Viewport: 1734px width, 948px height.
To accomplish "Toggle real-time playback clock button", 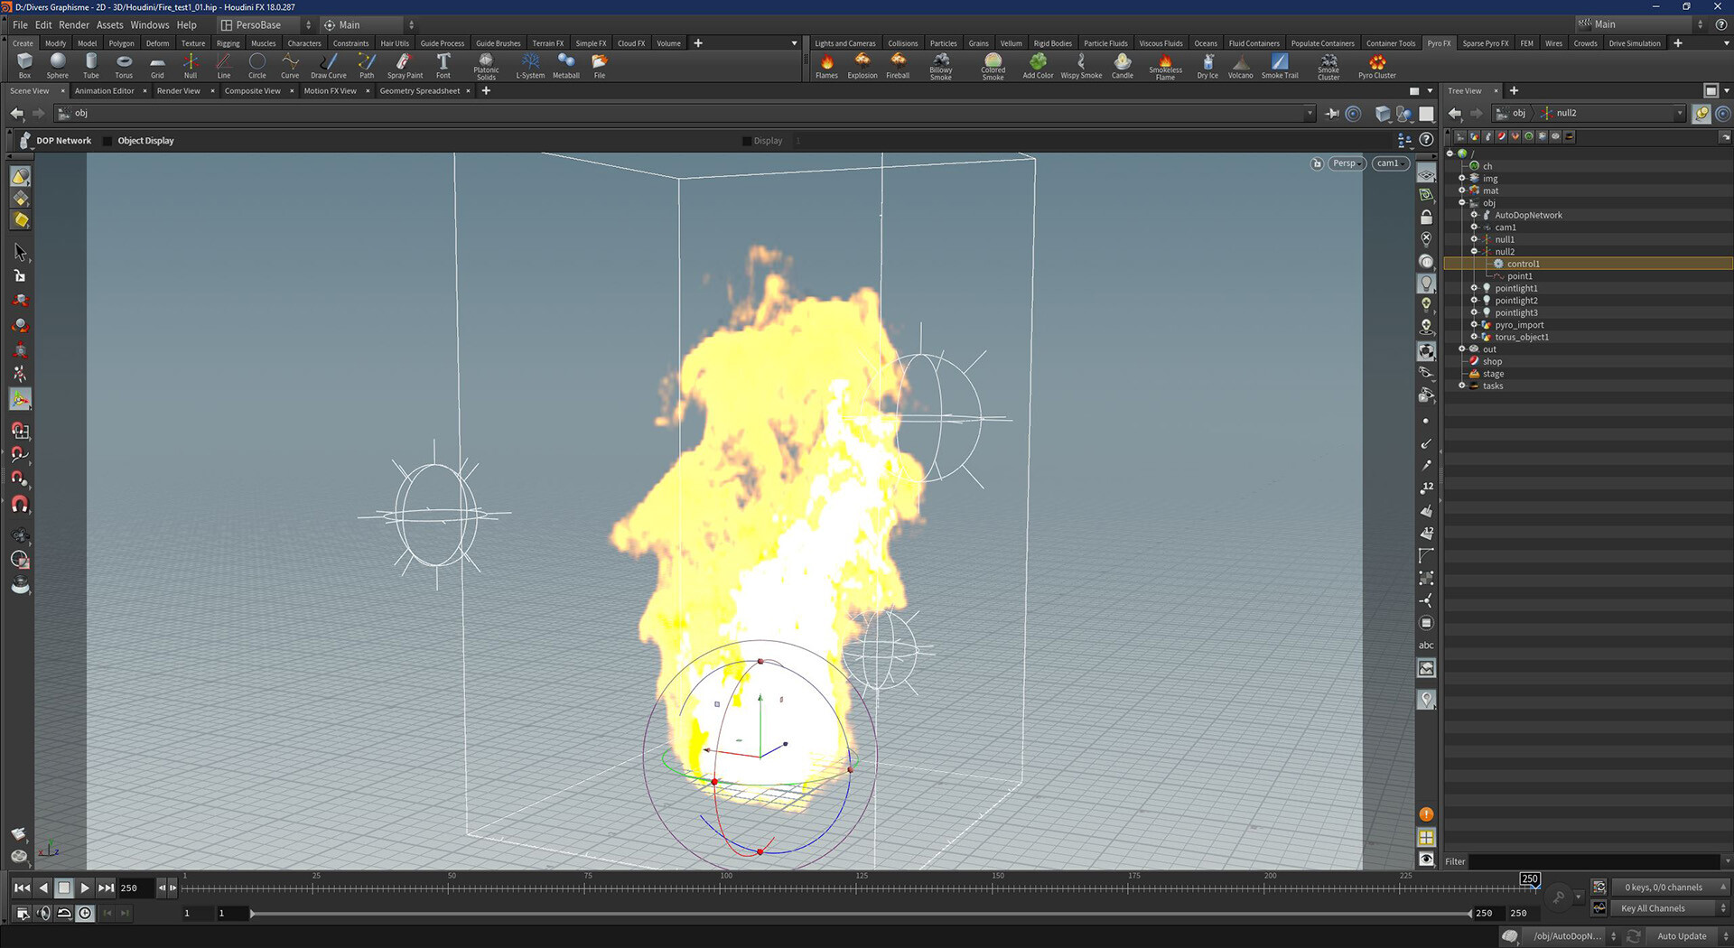I will point(85,913).
